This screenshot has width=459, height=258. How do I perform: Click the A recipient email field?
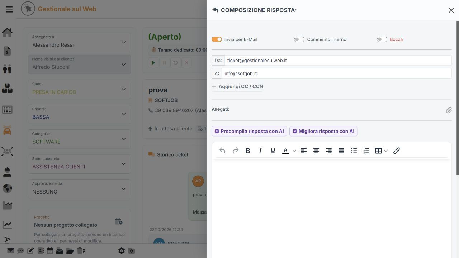click(336, 73)
